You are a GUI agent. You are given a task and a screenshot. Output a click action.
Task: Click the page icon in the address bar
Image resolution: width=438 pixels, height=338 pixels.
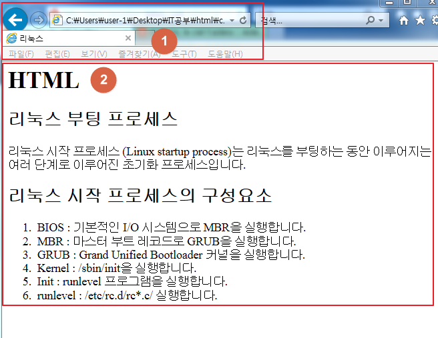[57, 20]
